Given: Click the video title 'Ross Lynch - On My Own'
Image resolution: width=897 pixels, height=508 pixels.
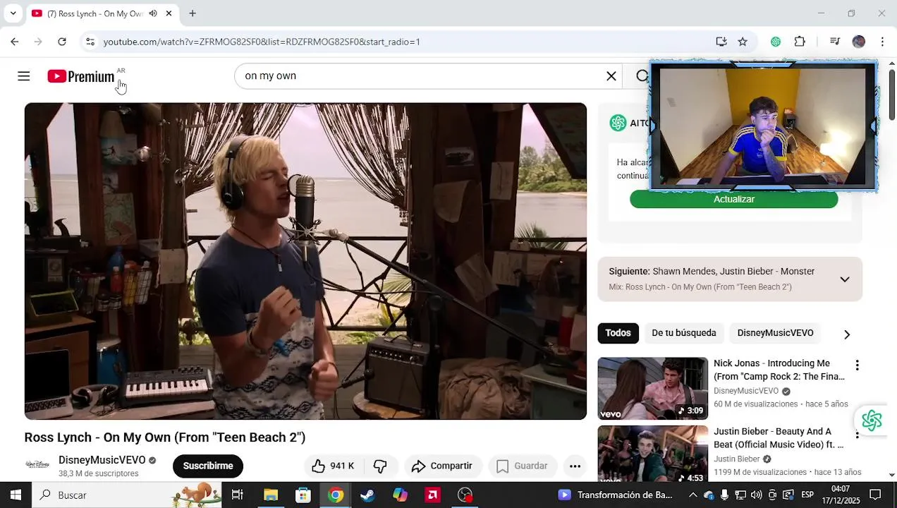Looking at the screenshot, I should click(164, 437).
